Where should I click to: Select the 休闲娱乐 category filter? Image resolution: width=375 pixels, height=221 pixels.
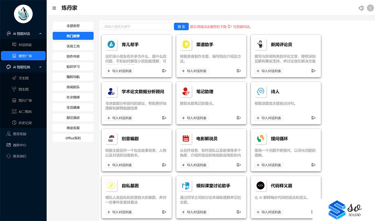[x=73, y=87]
